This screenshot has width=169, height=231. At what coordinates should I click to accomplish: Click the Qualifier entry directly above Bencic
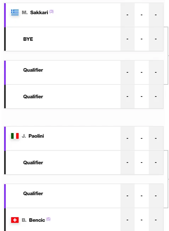(33, 193)
